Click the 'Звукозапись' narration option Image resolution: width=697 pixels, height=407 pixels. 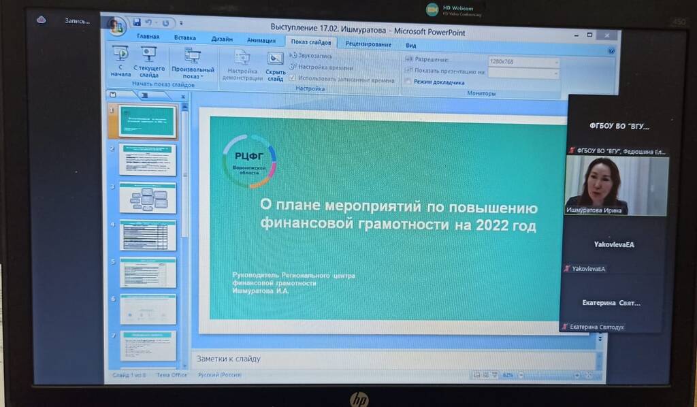coord(311,56)
